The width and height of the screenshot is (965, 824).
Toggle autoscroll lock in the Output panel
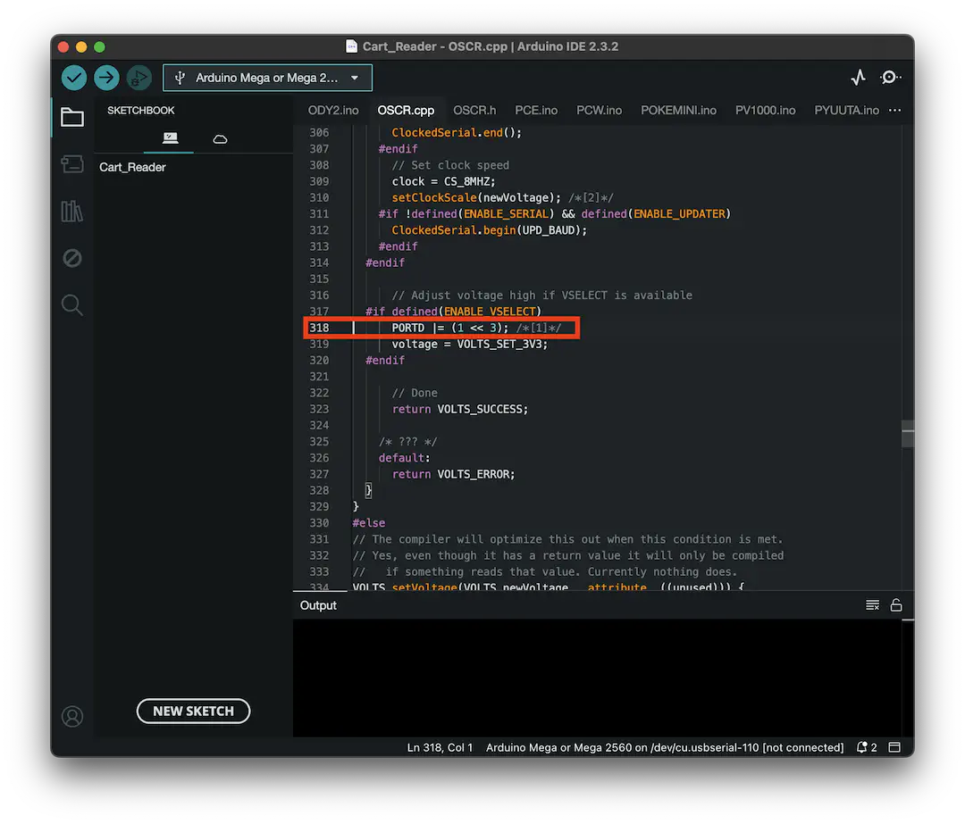tap(896, 604)
